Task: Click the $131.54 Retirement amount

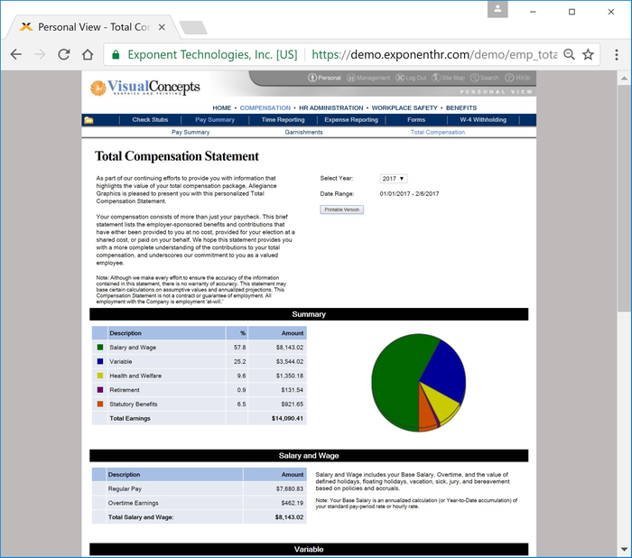Action: [293, 390]
